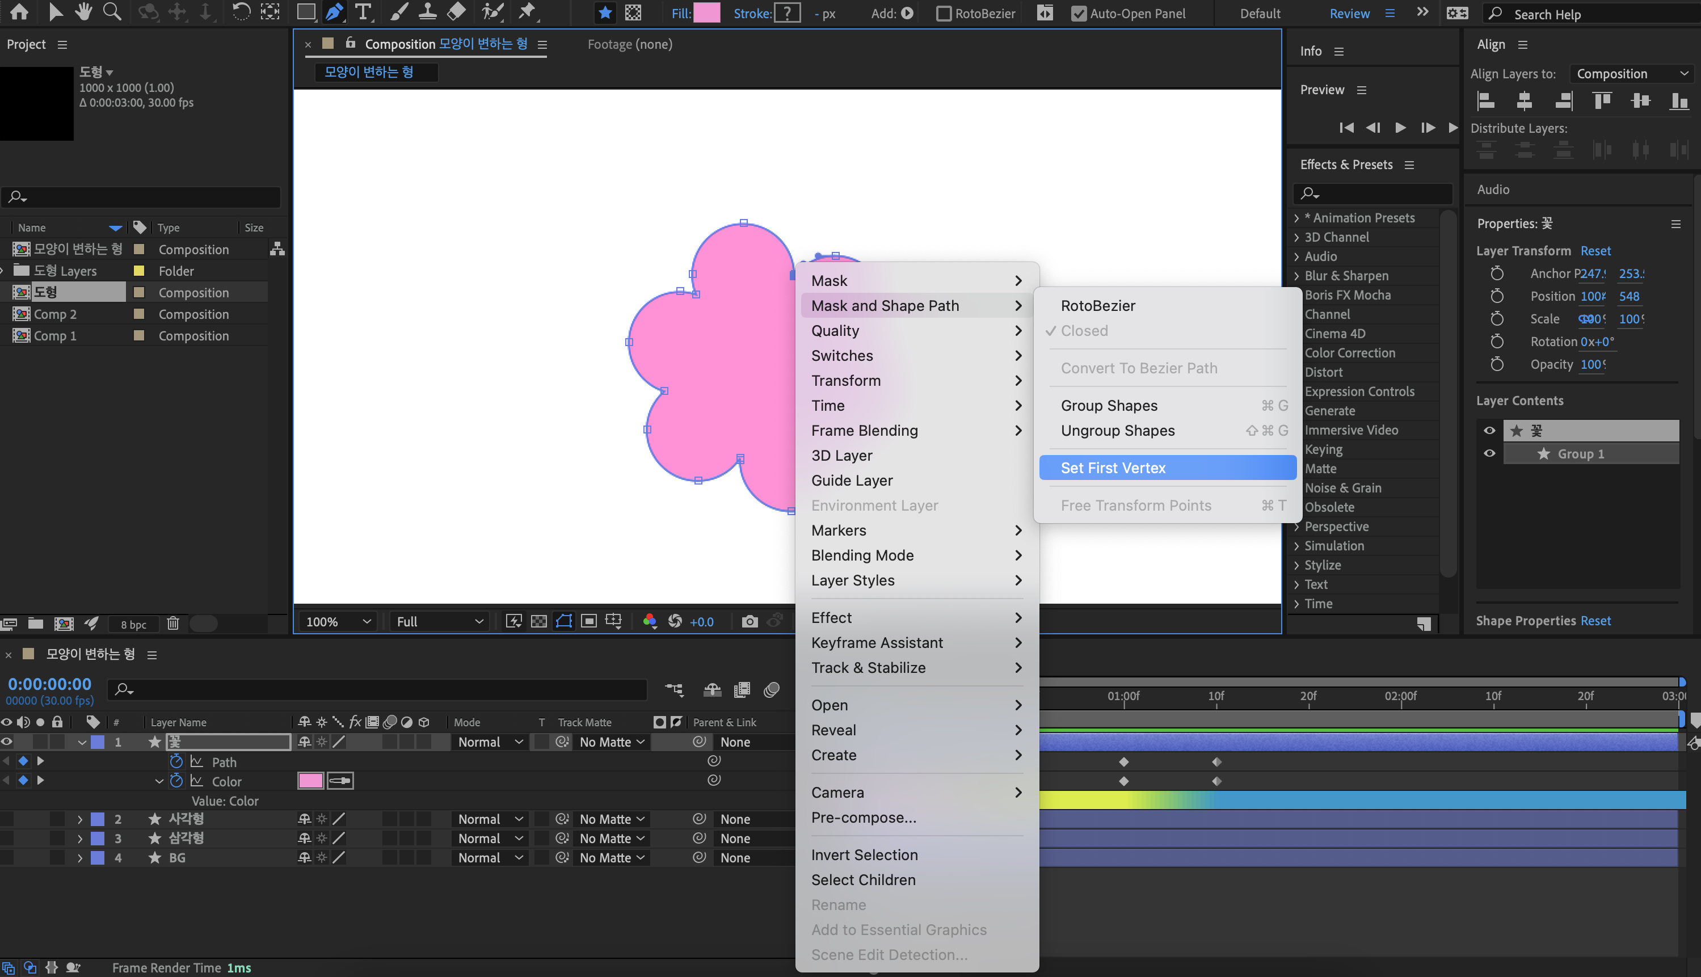Open the 100% magnification dropdown

[x=338, y=621]
